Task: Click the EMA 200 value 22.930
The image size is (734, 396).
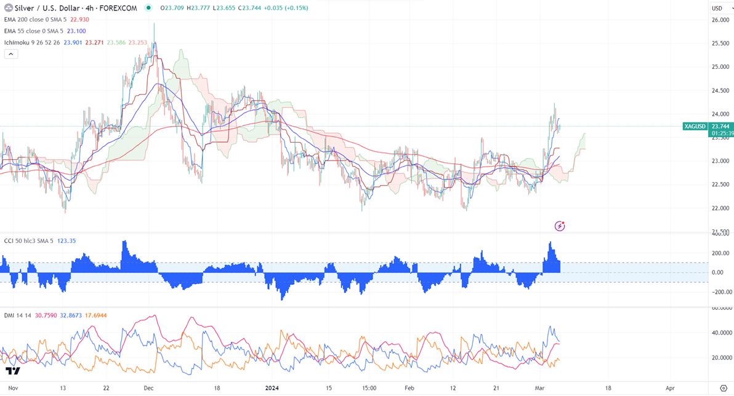Action: [x=79, y=20]
